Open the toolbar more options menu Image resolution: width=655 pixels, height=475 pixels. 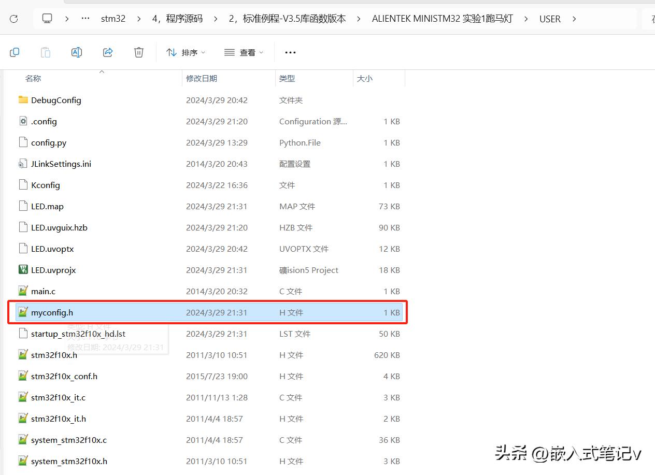(x=290, y=52)
